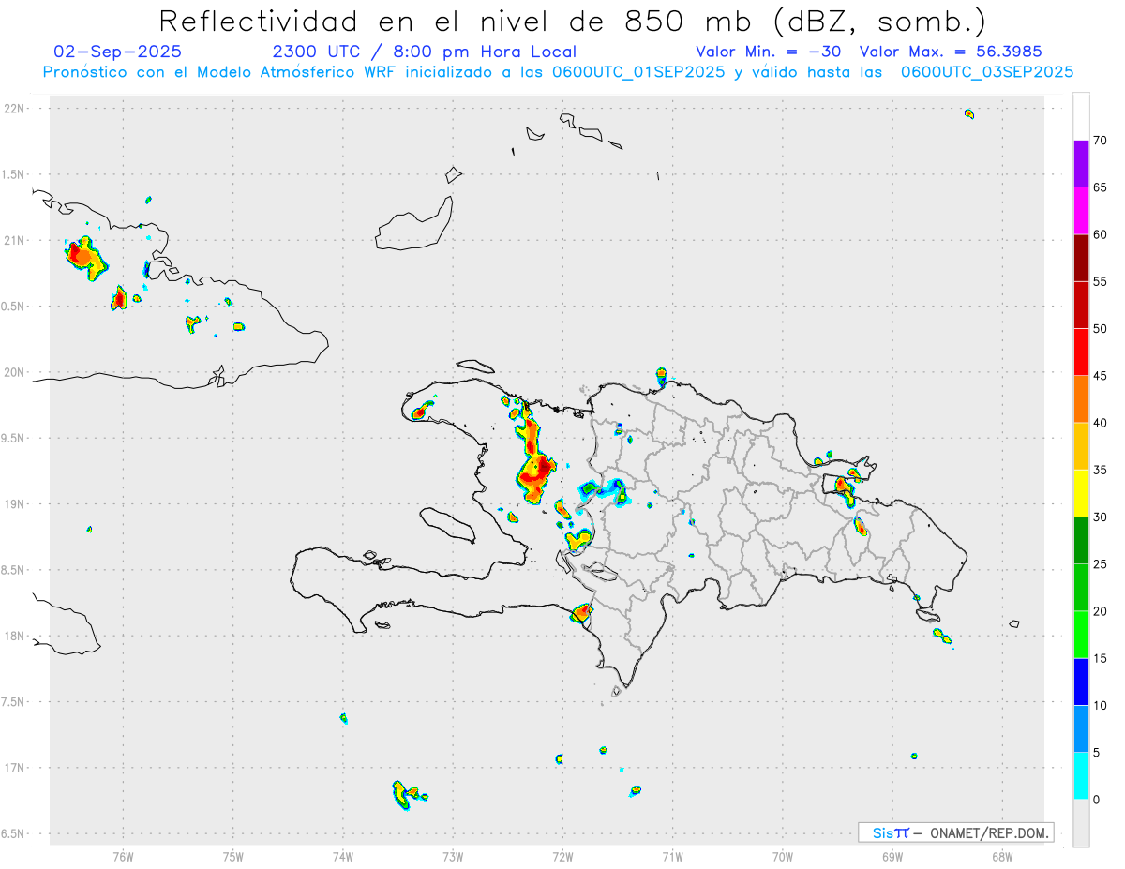Click the '20N' latitude label

pos(16,372)
